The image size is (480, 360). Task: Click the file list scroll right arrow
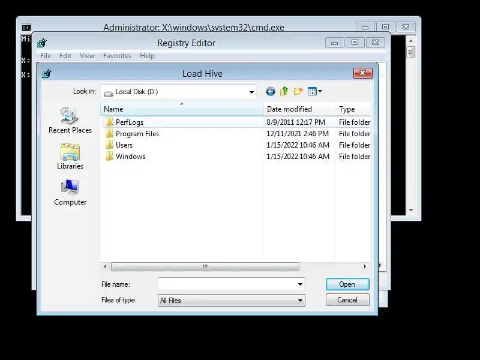coord(365,266)
